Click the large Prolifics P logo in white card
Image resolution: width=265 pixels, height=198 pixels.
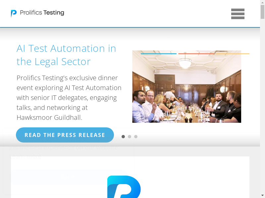point(124,187)
